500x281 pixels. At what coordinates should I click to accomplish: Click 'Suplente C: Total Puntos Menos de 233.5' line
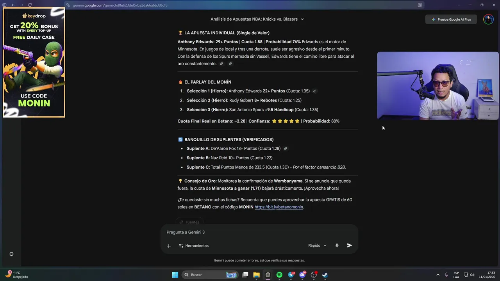point(266,167)
